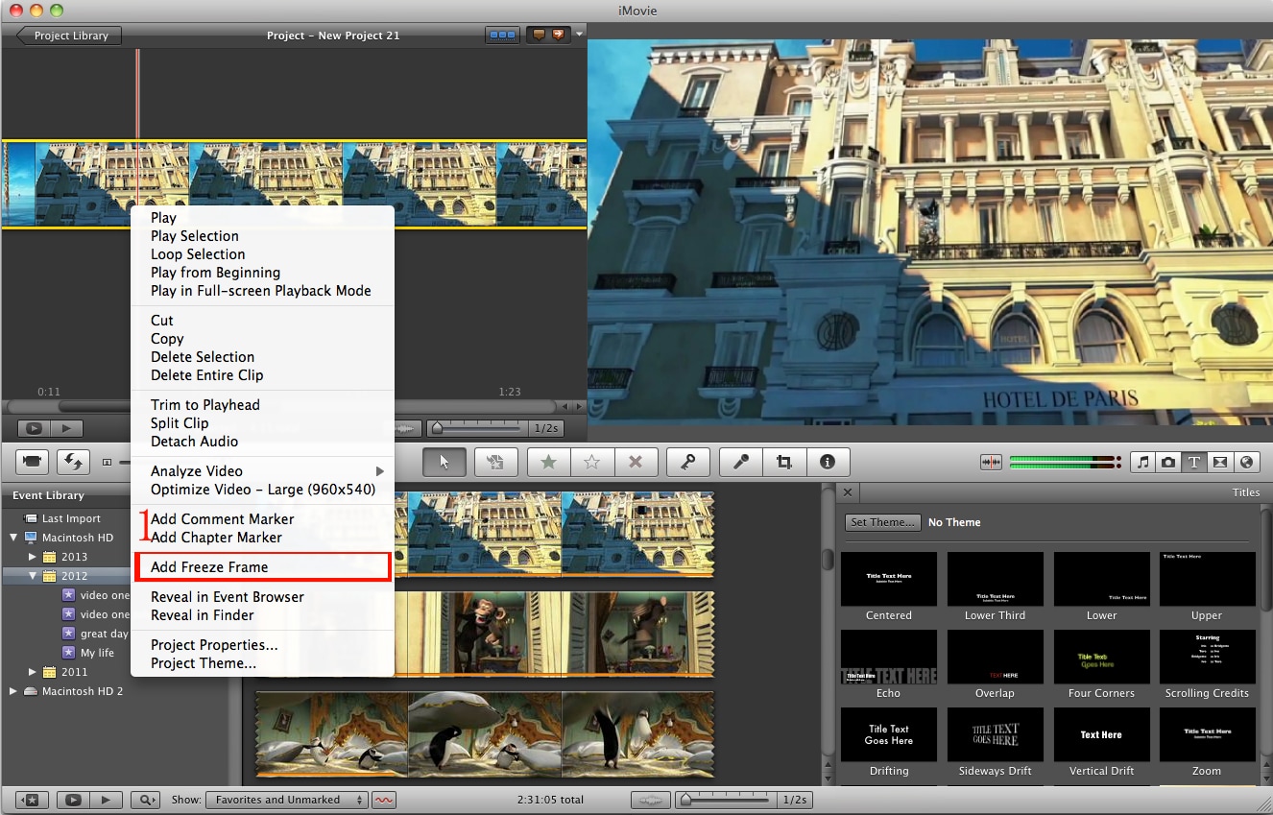Open Show Favorites and Unmarked dropdown
The width and height of the screenshot is (1273, 815).
point(288,800)
